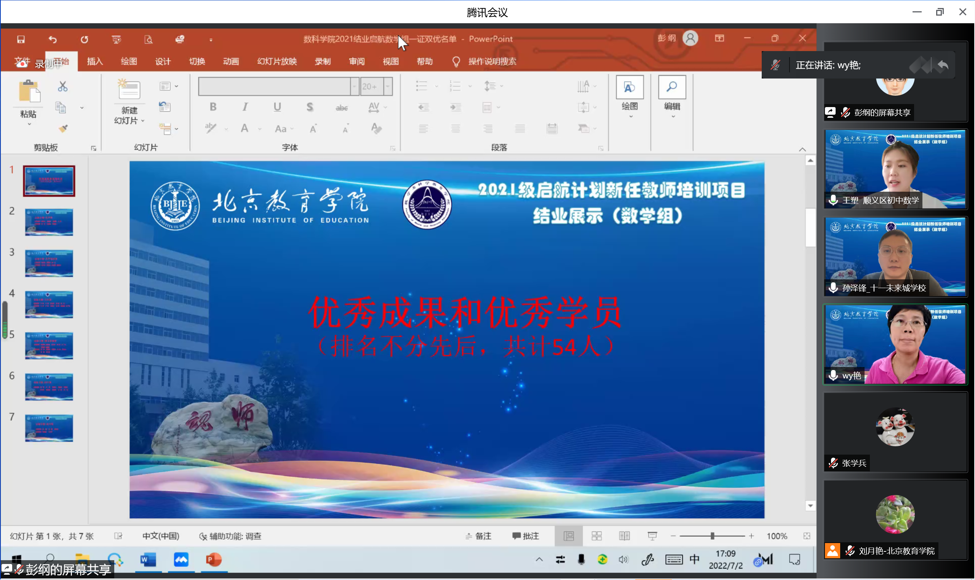
Task: Open volume control in system tray
Action: pos(623,560)
